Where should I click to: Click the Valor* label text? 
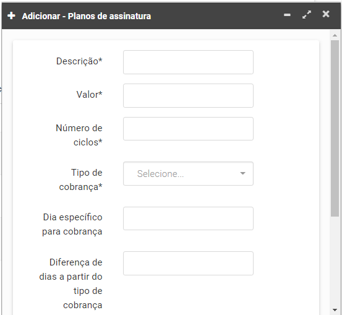tap(89, 95)
